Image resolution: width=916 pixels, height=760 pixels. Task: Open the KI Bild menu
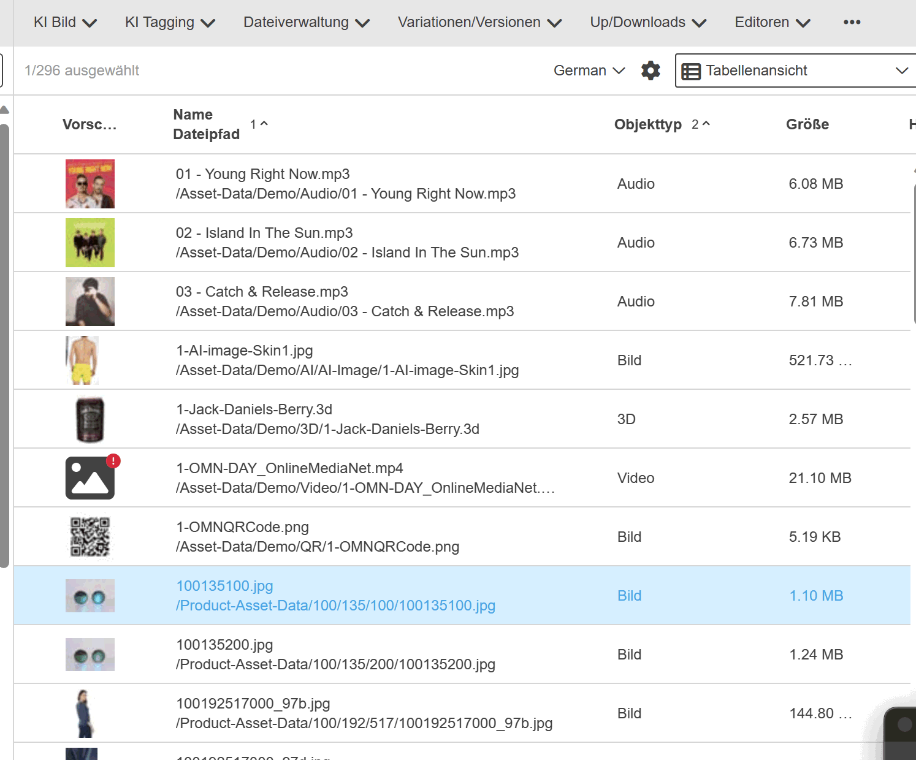click(65, 22)
